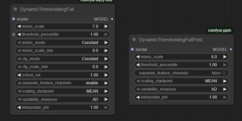The width and height of the screenshot is (242, 121).
Task: Increase threshold_percentile in FullPost node
Action: tap(225, 65)
